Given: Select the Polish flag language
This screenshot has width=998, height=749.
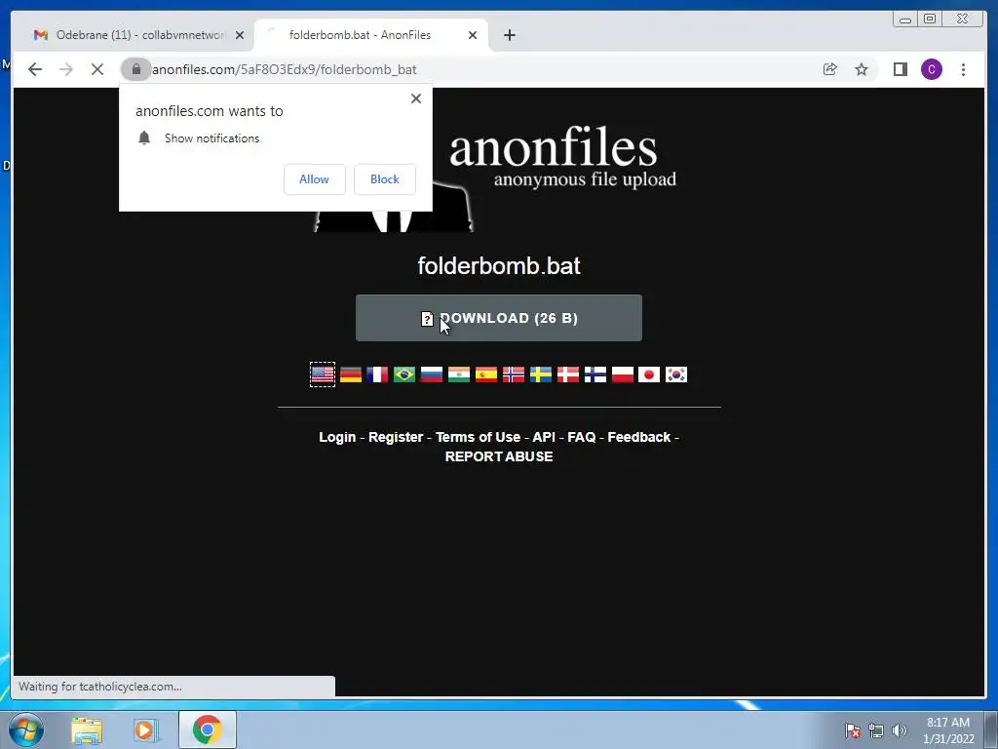Looking at the screenshot, I should pos(623,374).
